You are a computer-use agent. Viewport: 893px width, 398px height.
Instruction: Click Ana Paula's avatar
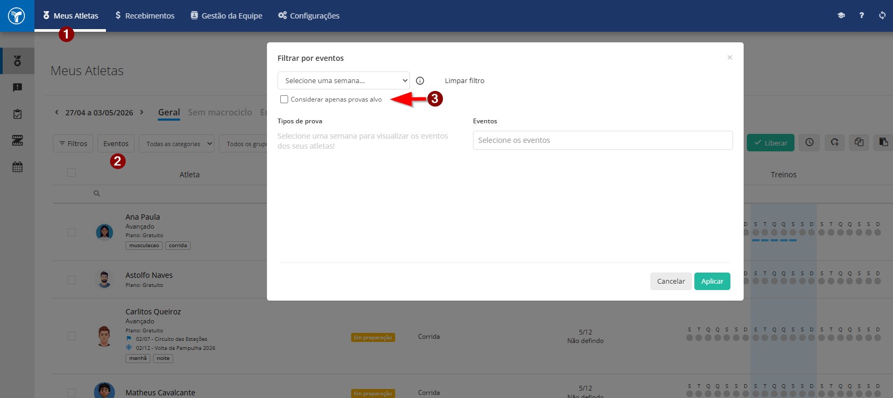point(104,232)
